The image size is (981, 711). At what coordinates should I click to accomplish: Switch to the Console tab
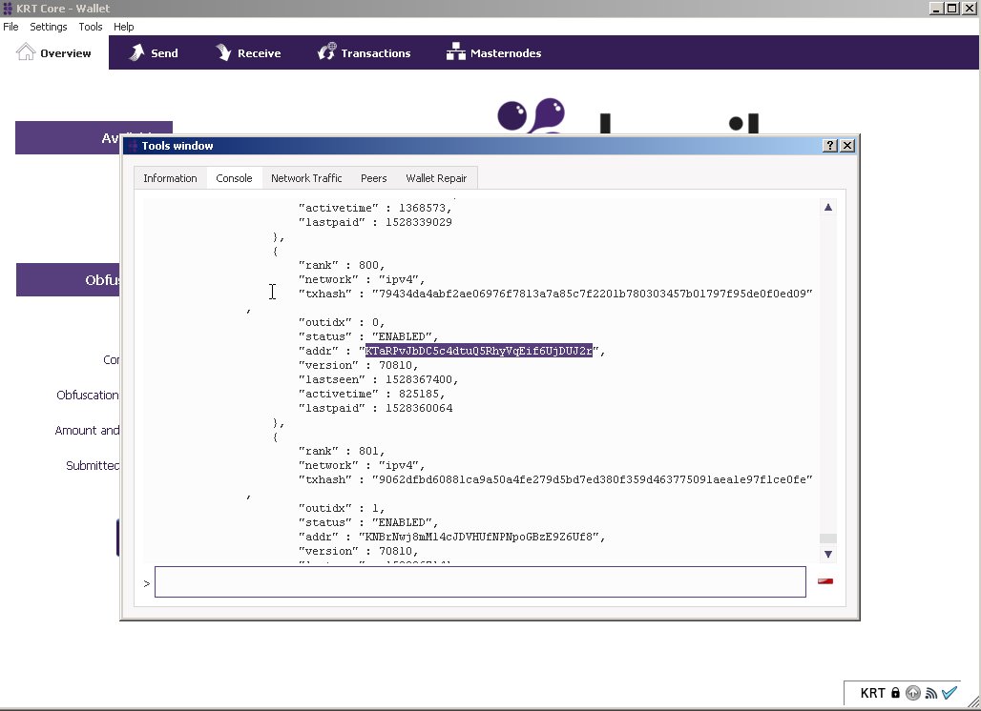(234, 178)
